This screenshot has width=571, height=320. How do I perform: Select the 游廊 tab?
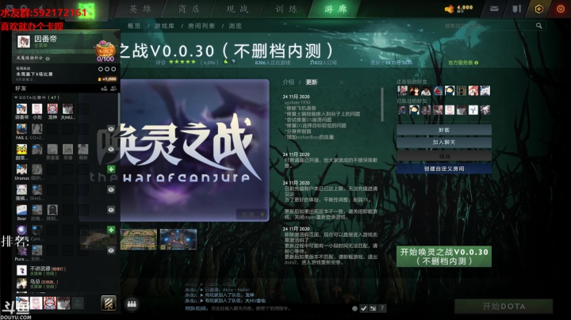click(335, 9)
